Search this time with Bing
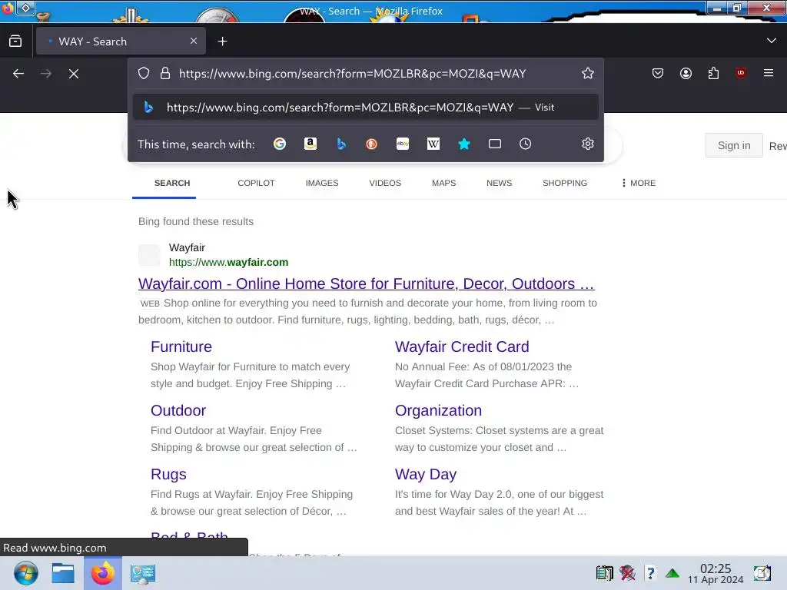 click(341, 144)
